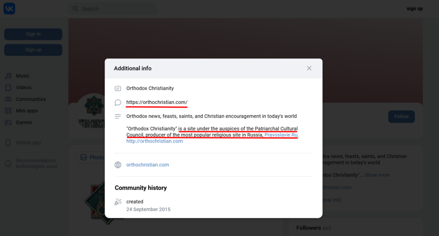Click the Mini apps grid icon
Image resolution: width=439 pixels, height=236 pixels.
8,111
